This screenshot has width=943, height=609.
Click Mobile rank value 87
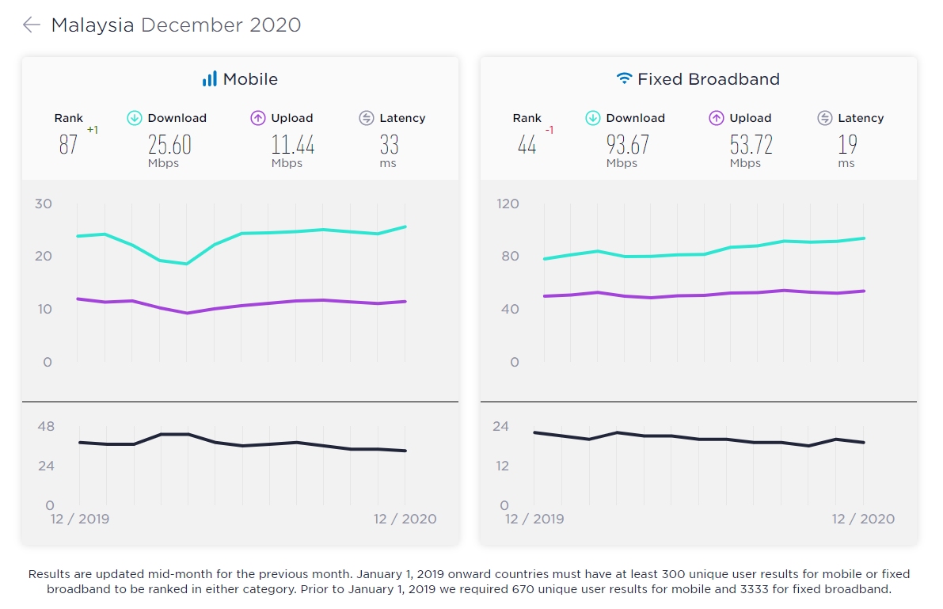click(x=69, y=145)
